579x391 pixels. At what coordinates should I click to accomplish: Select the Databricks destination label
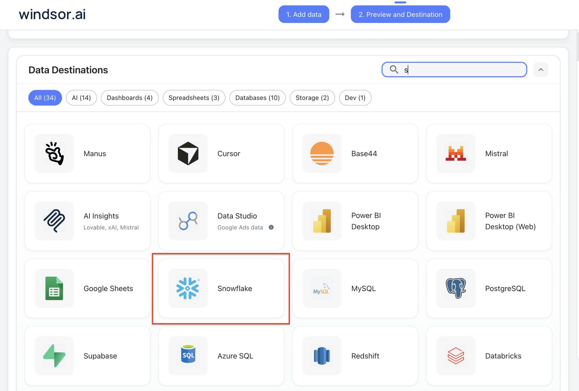click(x=503, y=356)
